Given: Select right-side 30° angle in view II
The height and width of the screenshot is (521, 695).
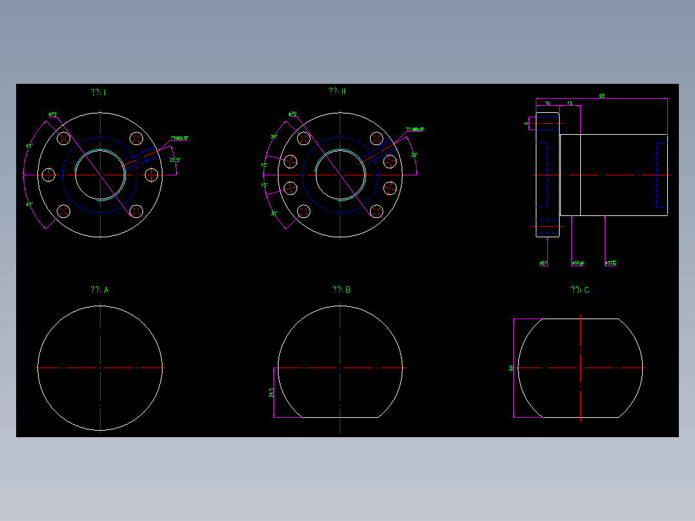Looking at the screenshot, I should [414, 155].
